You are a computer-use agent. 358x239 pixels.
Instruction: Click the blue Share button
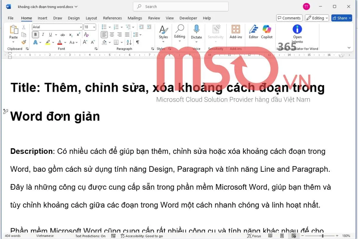(341, 18)
